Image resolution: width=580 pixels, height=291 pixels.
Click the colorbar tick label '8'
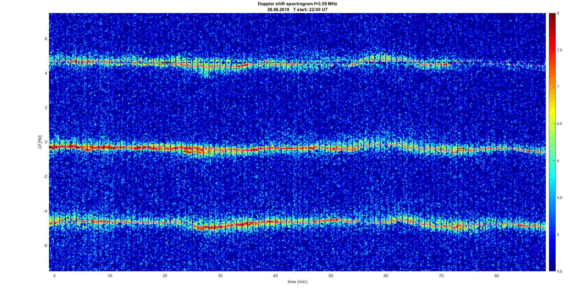coord(558,13)
